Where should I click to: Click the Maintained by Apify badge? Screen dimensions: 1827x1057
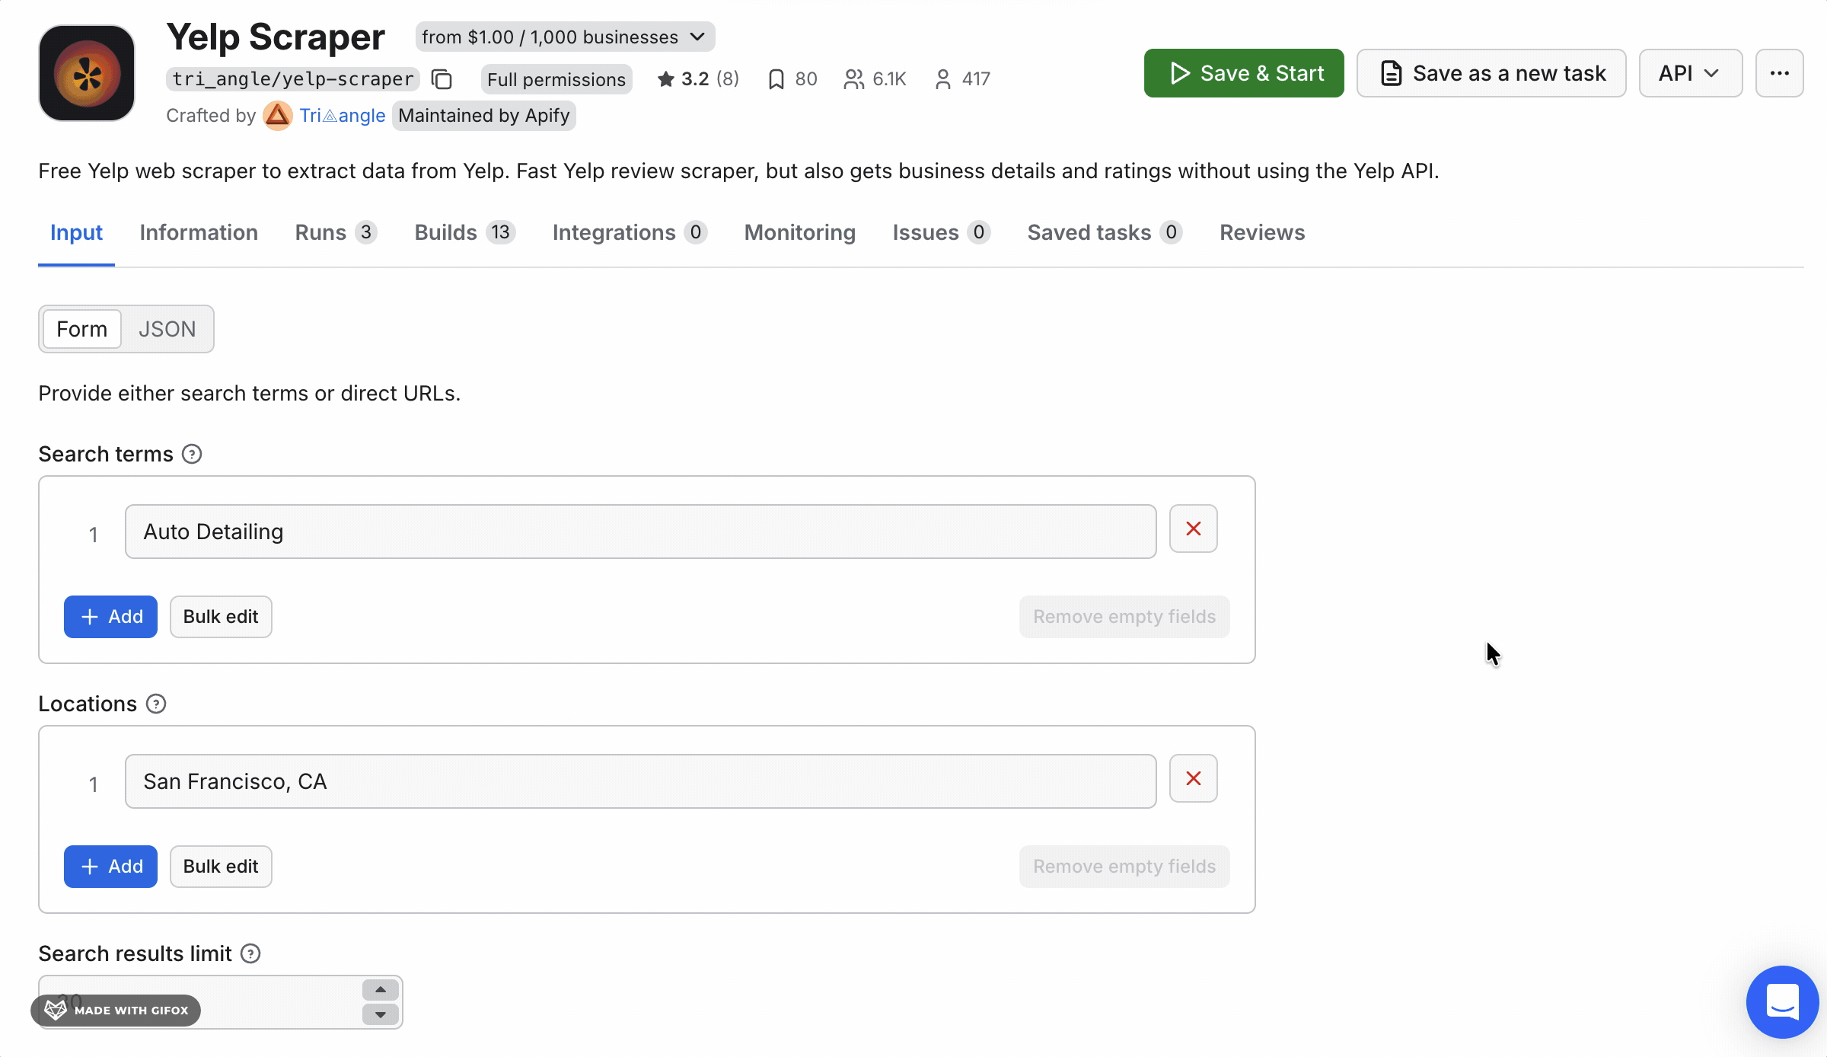[484, 116]
